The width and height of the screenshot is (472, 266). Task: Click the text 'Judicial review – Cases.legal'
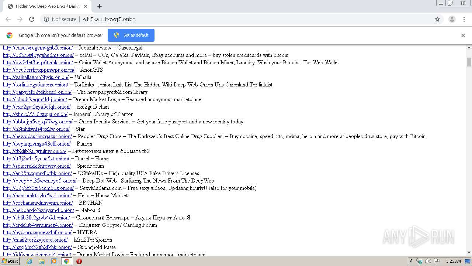pos(110,48)
